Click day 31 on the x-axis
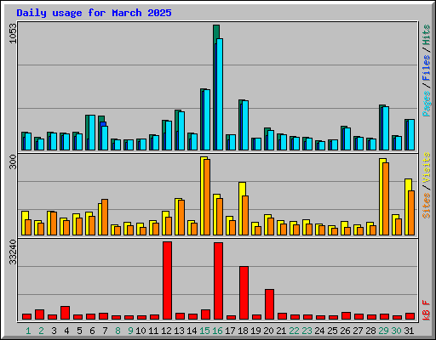The height and width of the screenshot is (340, 436). [409, 331]
